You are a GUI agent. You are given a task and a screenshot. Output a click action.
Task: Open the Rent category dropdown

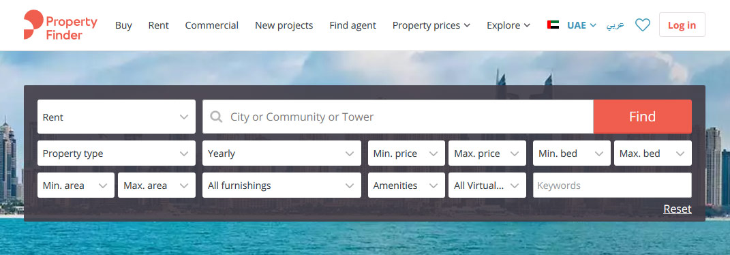(117, 117)
